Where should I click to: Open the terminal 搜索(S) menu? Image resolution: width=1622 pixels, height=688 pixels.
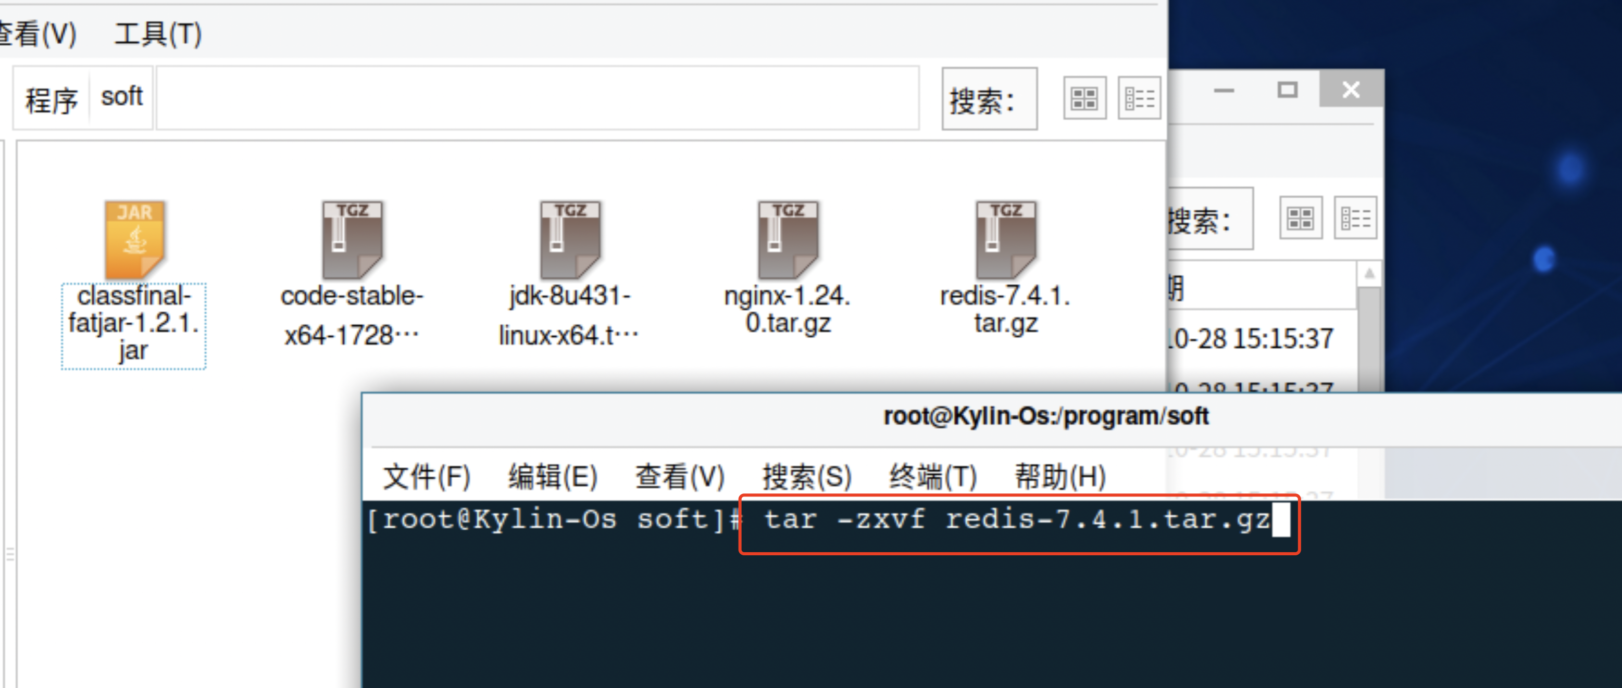coord(808,476)
